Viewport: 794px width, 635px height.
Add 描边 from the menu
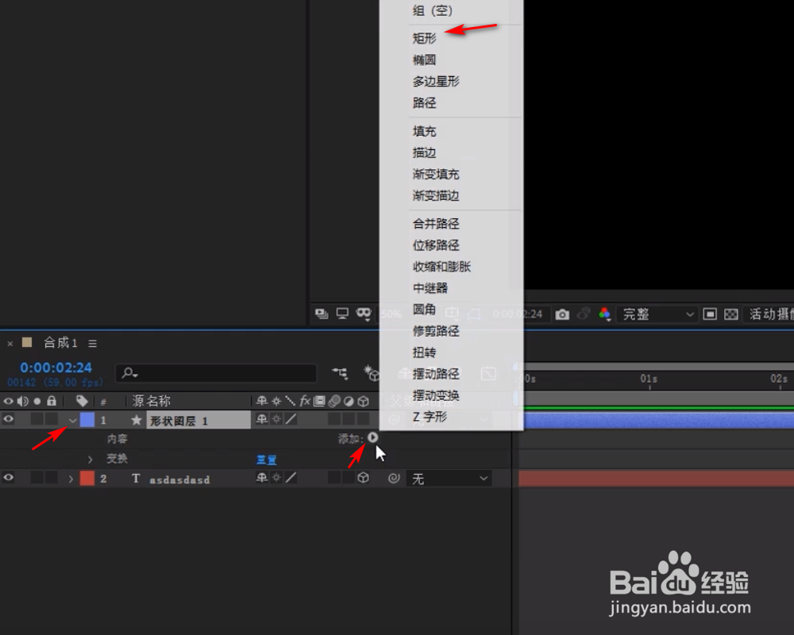coord(424,152)
